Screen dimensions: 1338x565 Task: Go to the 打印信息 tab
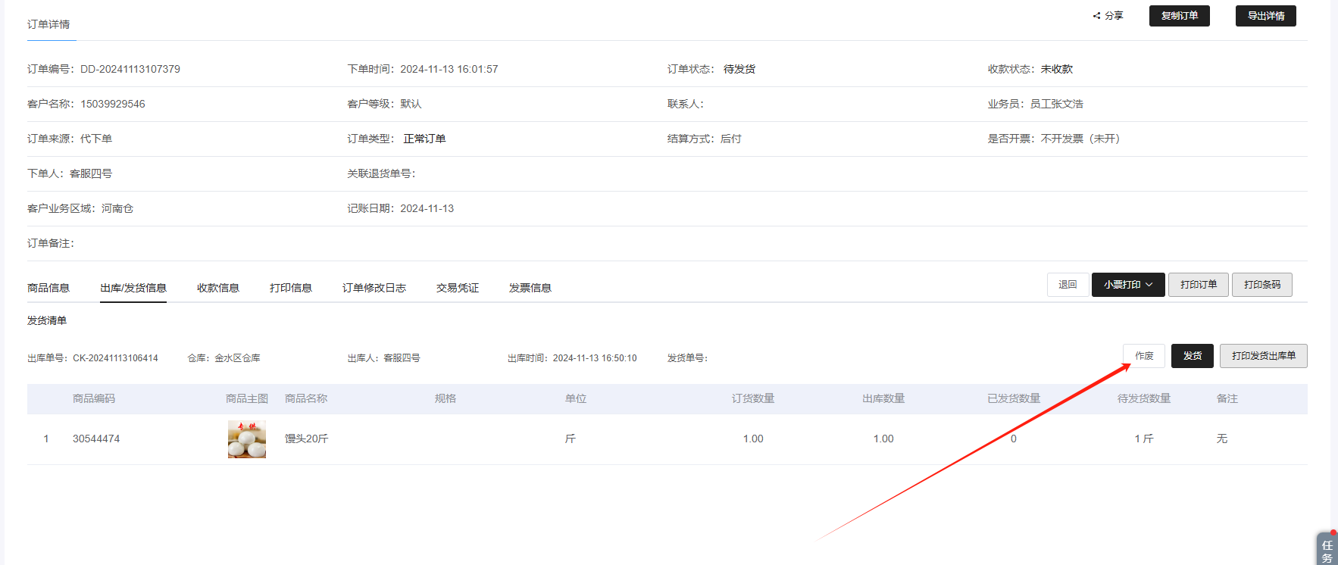[291, 288]
